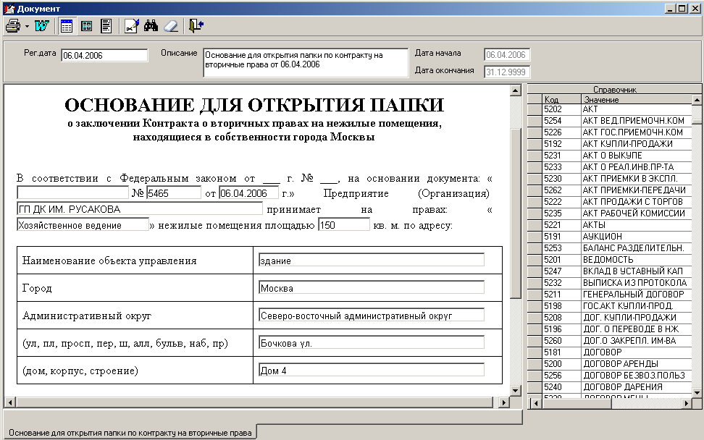704x440 pixels.
Task: Open the bottom tab Основание для открытия папки
Action: (x=130, y=432)
